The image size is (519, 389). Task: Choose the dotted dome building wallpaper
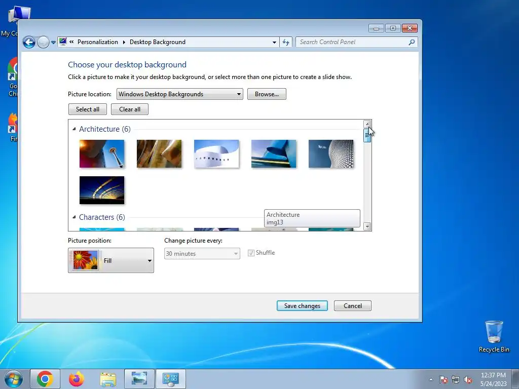[331, 154]
